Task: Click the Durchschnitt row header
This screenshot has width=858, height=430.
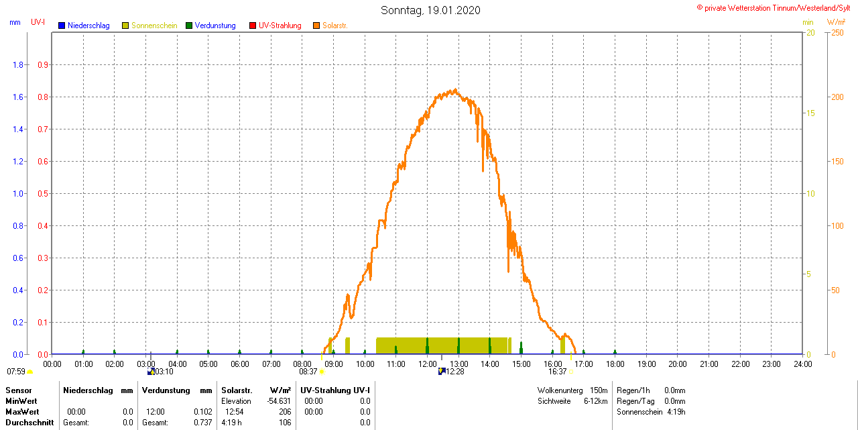Action: tap(29, 423)
